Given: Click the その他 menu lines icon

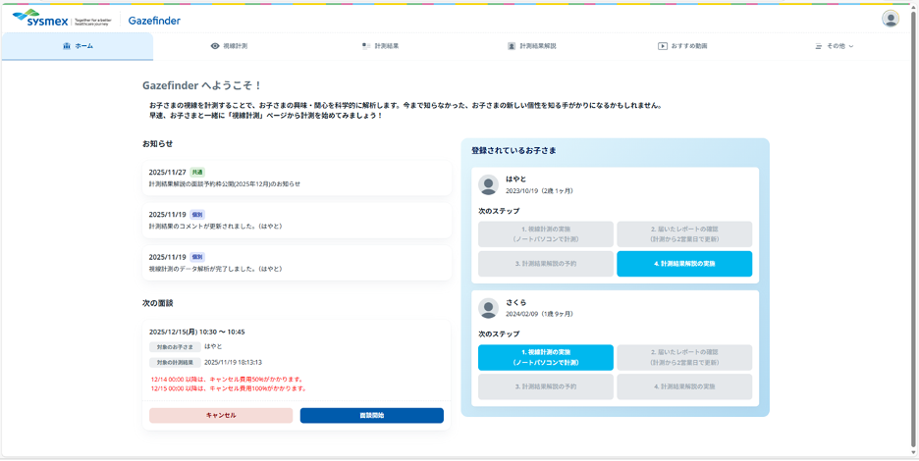Looking at the screenshot, I should point(819,46).
